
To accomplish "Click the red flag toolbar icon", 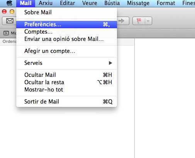I will tap(139, 21).
